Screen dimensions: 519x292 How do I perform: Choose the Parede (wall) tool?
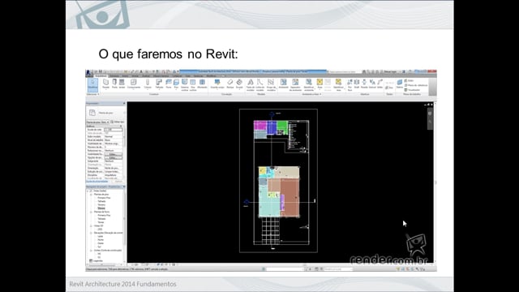coord(105,84)
